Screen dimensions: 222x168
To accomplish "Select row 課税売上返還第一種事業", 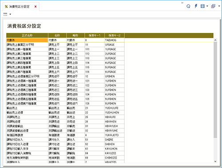I will click(x=65, y=81).
